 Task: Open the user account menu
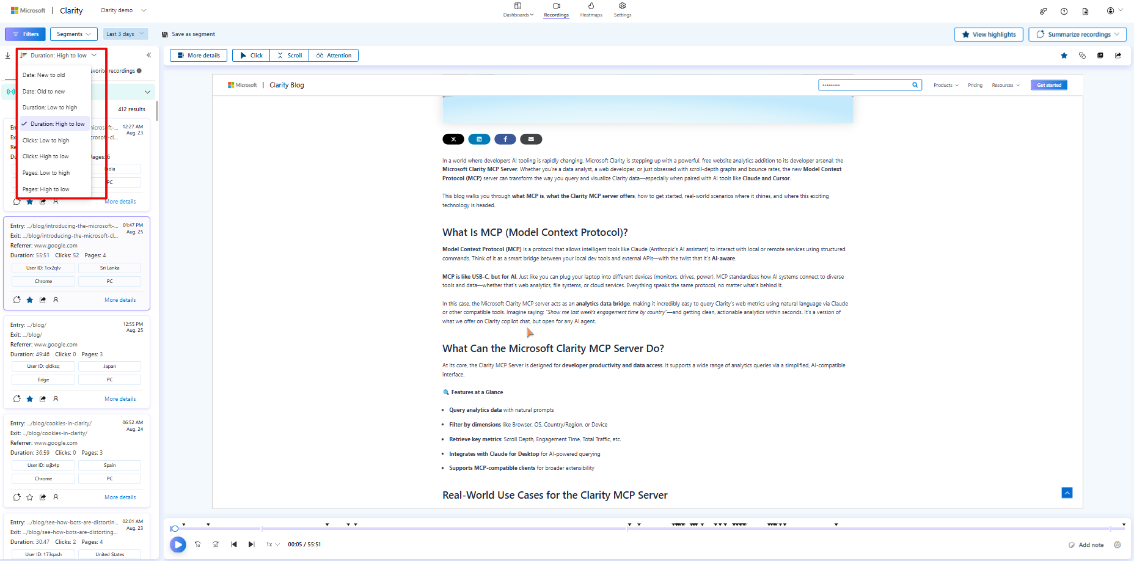[1114, 10]
